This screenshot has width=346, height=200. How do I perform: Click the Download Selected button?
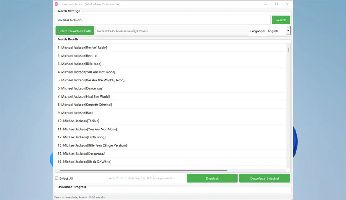(x=264, y=178)
